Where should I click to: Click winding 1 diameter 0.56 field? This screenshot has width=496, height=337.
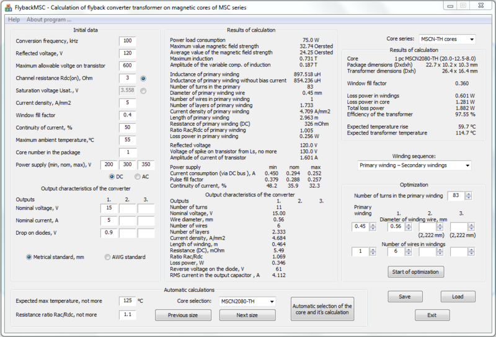pos(396,226)
